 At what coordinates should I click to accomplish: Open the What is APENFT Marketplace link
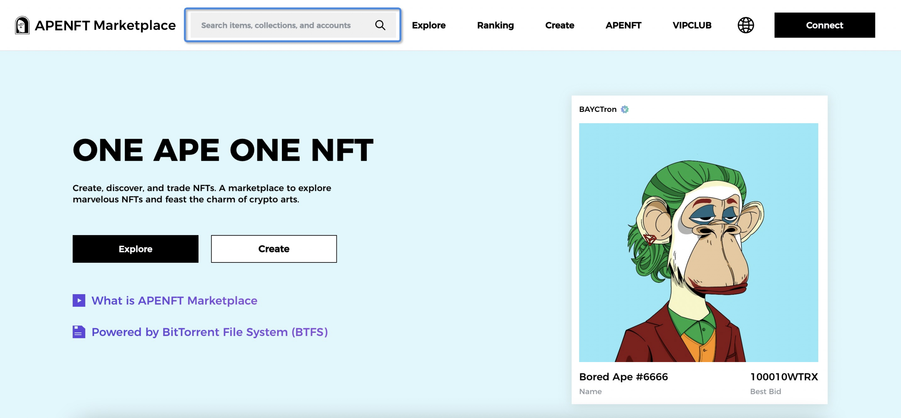click(x=174, y=300)
